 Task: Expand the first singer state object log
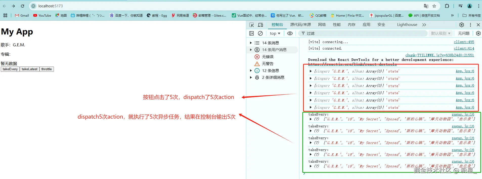pos(311,71)
